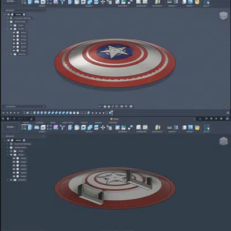Screen dimensions: 231x231
Task: Click Save icon in lower window title bar
Action: (14, 119)
